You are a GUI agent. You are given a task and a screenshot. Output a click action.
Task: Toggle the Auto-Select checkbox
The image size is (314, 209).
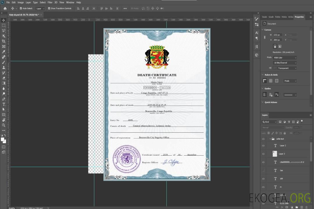pos(21,8)
